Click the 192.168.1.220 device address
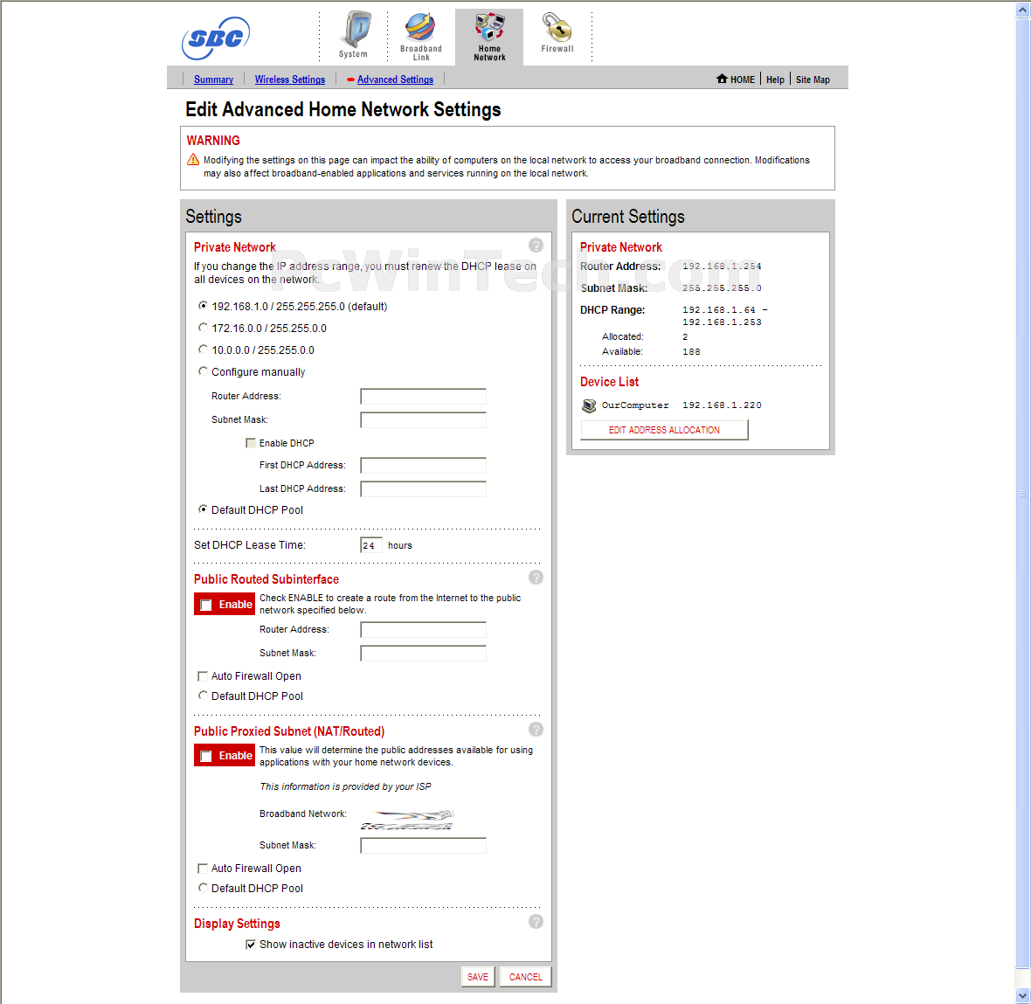Image resolution: width=1031 pixels, height=1004 pixels. coord(722,405)
